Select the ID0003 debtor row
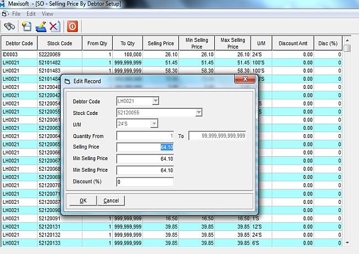The height and width of the screenshot is (254, 359). tap(18, 55)
